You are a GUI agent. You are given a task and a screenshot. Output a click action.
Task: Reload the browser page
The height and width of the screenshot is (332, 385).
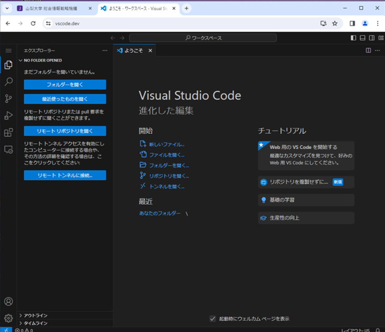point(33,24)
